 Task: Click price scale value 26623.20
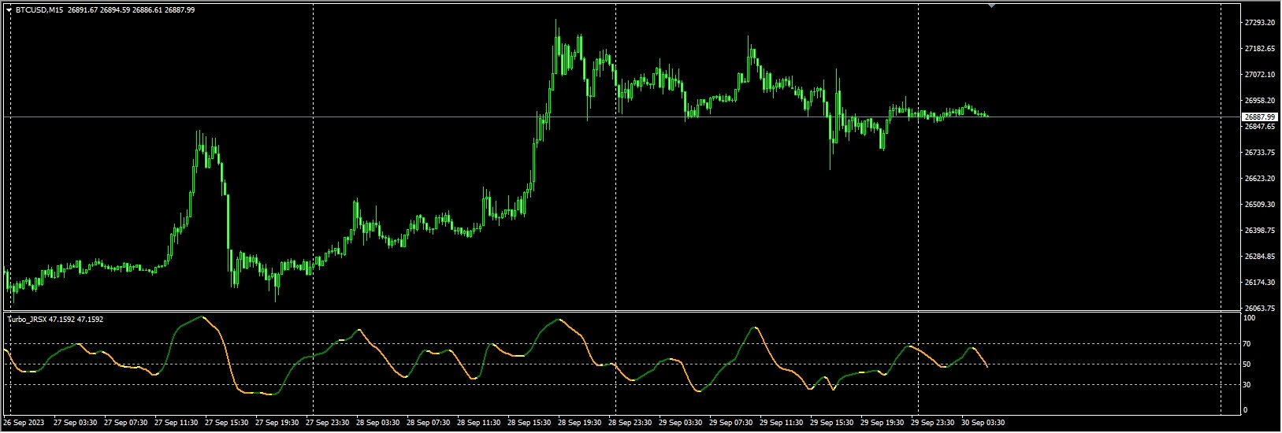click(x=1259, y=179)
